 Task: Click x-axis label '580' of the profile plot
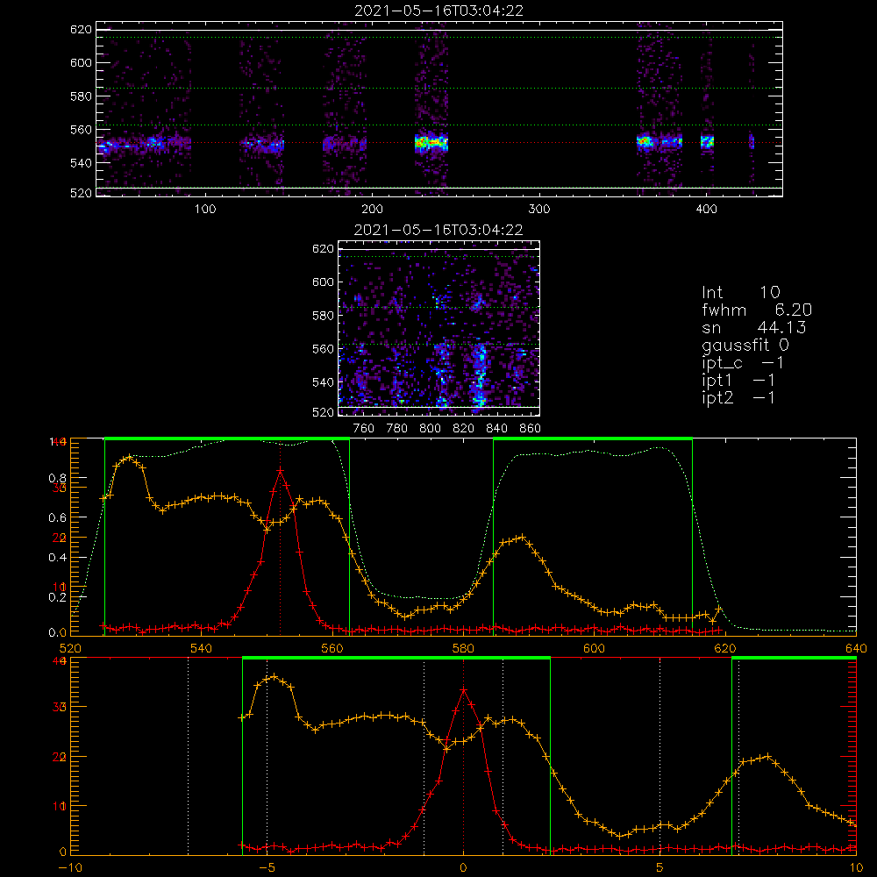click(463, 649)
